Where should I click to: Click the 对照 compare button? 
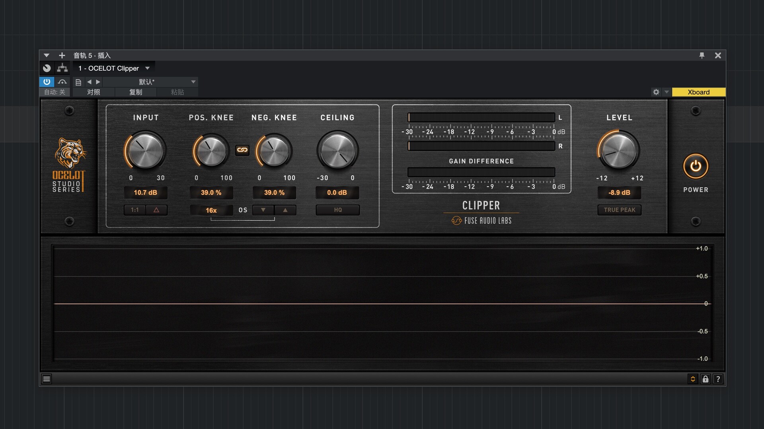point(94,92)
